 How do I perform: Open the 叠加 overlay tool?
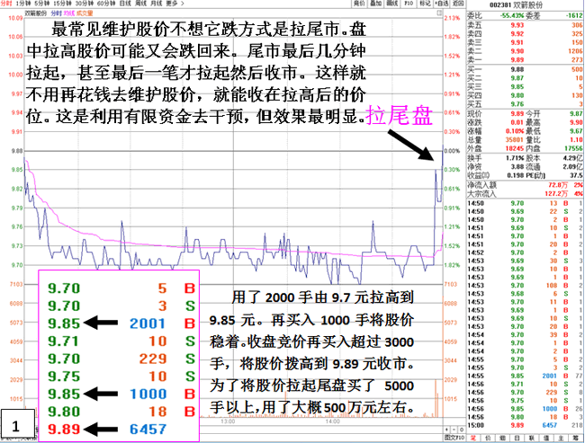pyautogui.click(x=375, y=4)
